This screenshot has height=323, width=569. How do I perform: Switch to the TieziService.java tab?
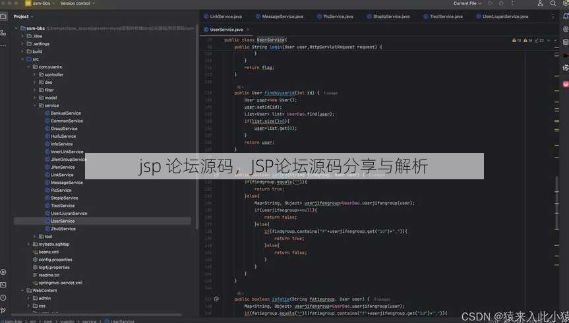[443, 16]
